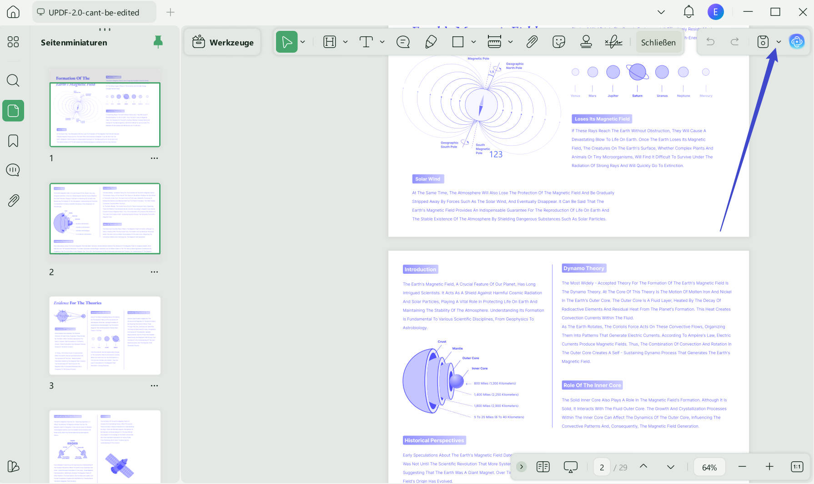The image size is (814, 484).
Task: Select the pencil drawing tool
Action: 431,42
